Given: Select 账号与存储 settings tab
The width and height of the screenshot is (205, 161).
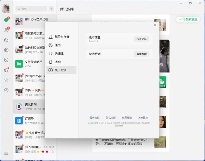Looking at the screenshot, I should tap(61, 37).
